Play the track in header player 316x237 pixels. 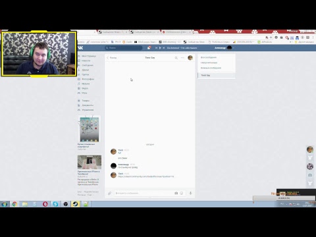pos(160,48)
